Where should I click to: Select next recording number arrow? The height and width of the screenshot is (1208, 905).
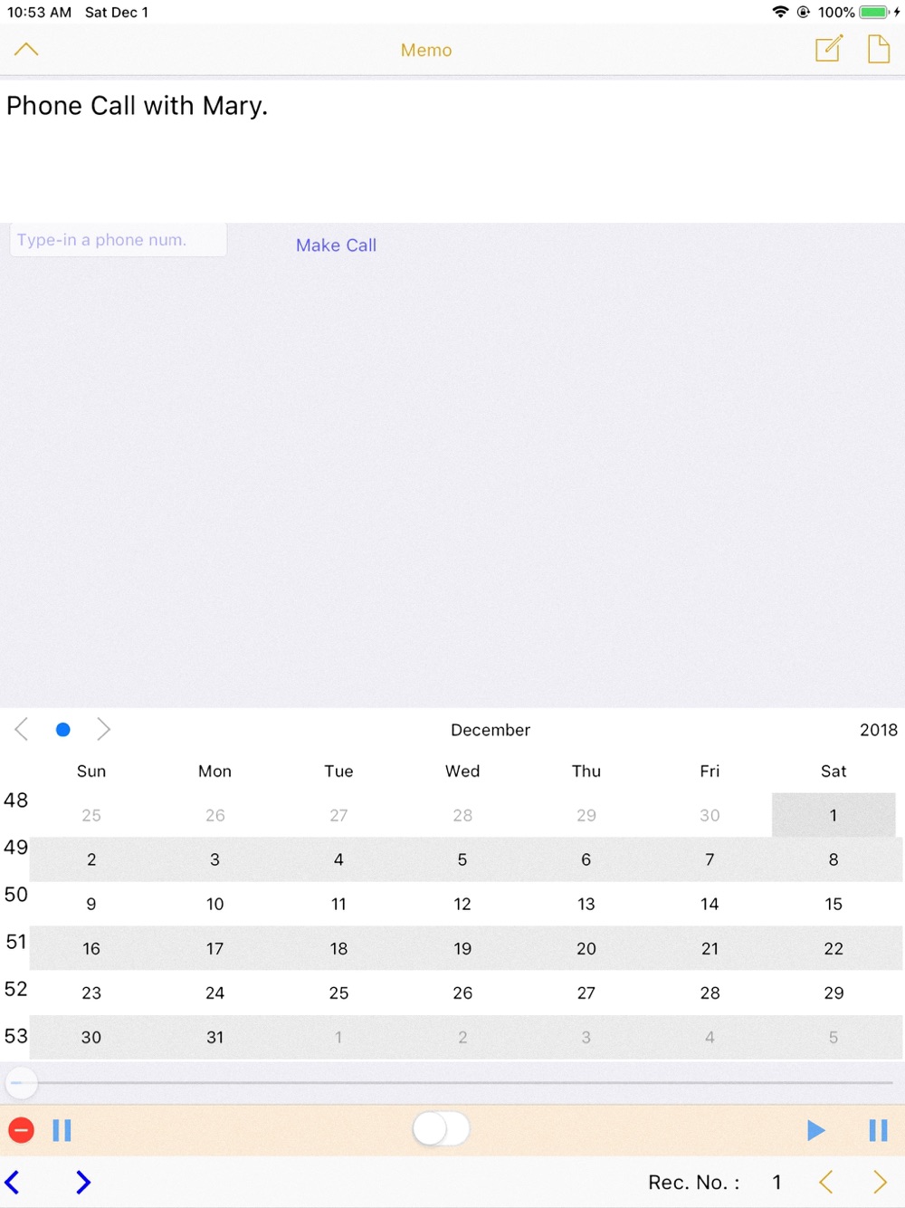[x=880, y=1182]
